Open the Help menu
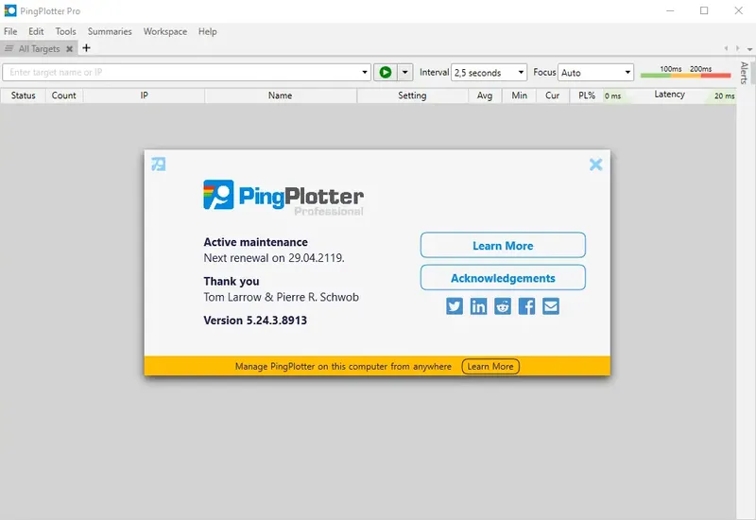This screenshot has height=520, width=756. tap(207, 31)
